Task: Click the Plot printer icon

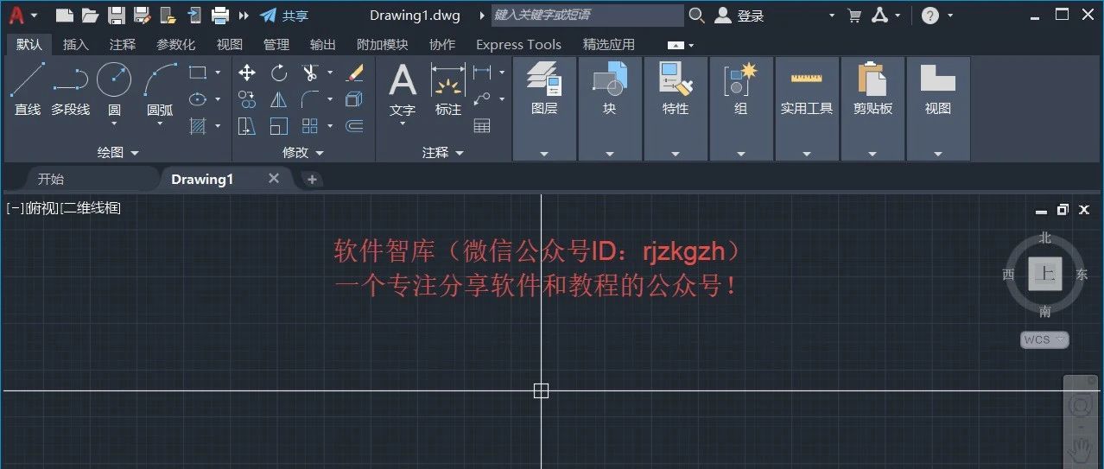Action: tap(220, 15)
